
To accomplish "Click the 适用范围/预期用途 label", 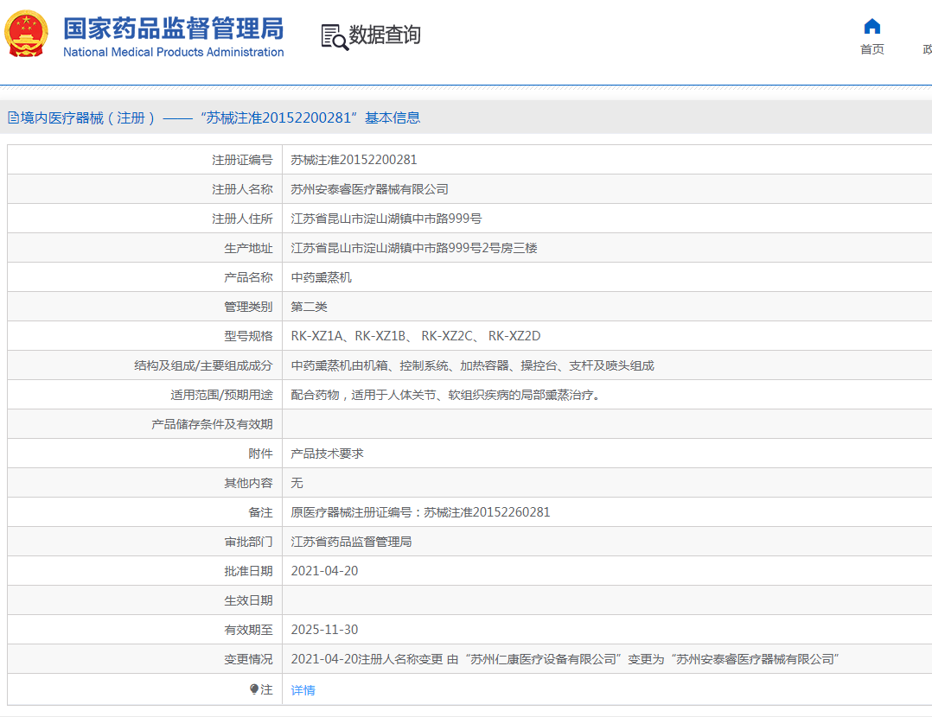I will tap(221, 395).
